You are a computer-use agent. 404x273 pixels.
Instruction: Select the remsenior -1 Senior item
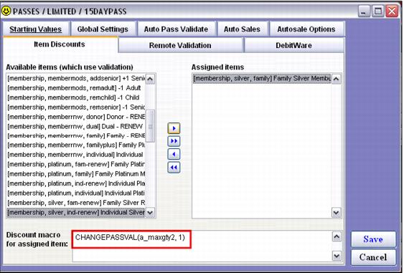pos(76,107)
